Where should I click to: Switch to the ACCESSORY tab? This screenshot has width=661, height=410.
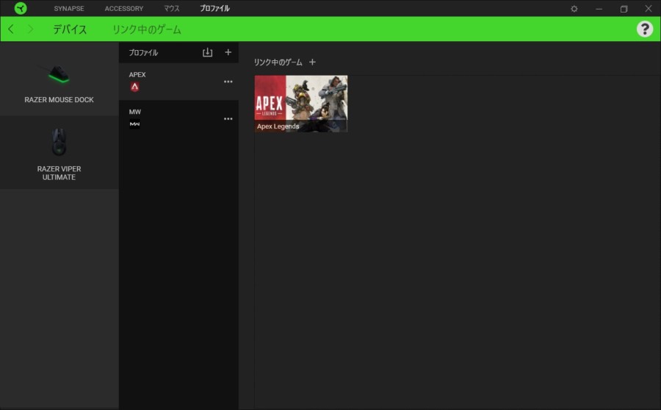click(123, 9)
